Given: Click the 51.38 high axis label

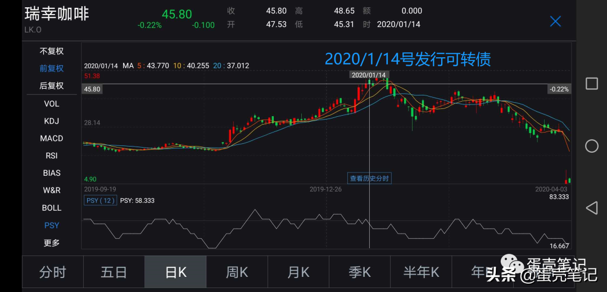Looking at the screenshot, I should (92, 75).
